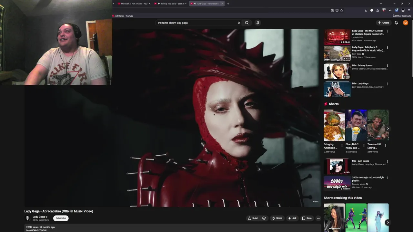The width and height of the screenshot is (413, 232).
Task: Open Other Bookmarks folder
Action: [x=402, y=16]
